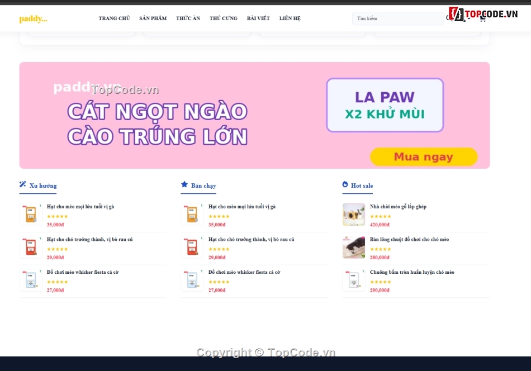Viewport: 531px width, 371px height.
Task: Open the SẢN PHẨM menu item
Action: click(153, 18)
